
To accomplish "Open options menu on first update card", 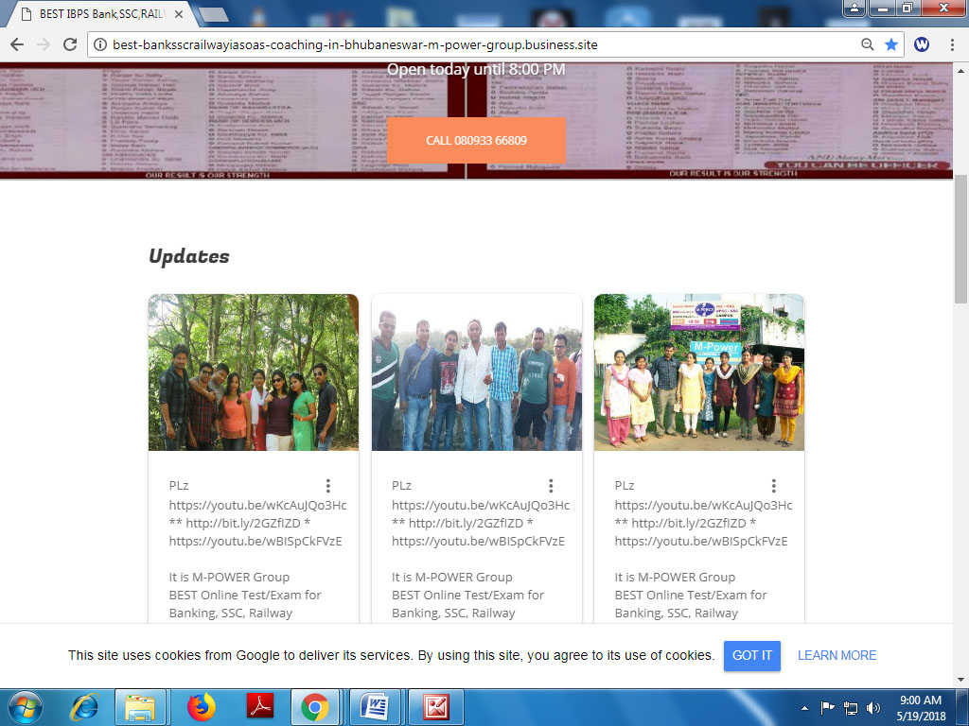I will pos(328,486).
